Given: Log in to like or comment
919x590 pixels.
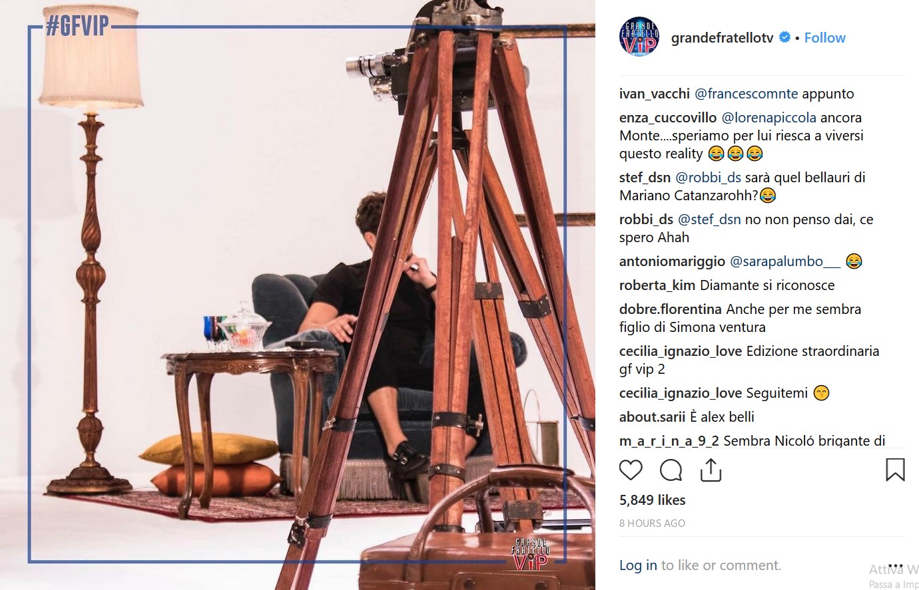Looking at the screenshot, I should click(638, 565).
